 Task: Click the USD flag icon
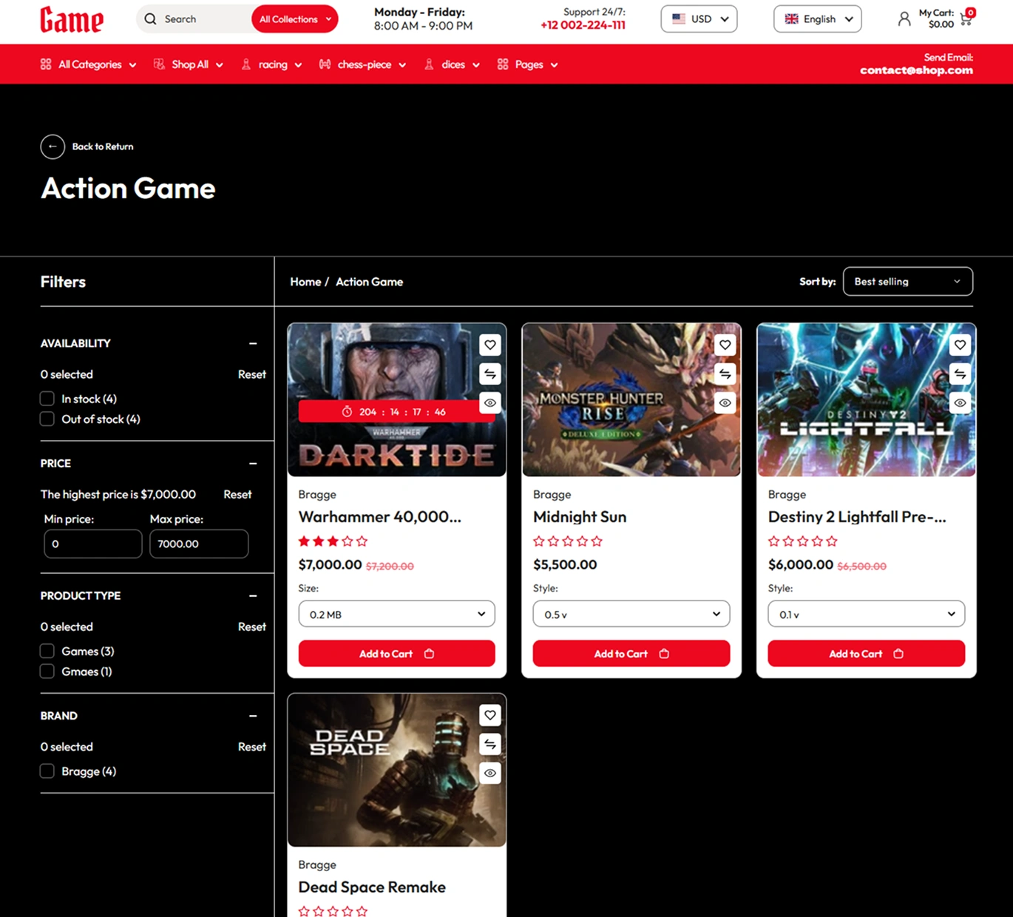click(x=679, y=19)
